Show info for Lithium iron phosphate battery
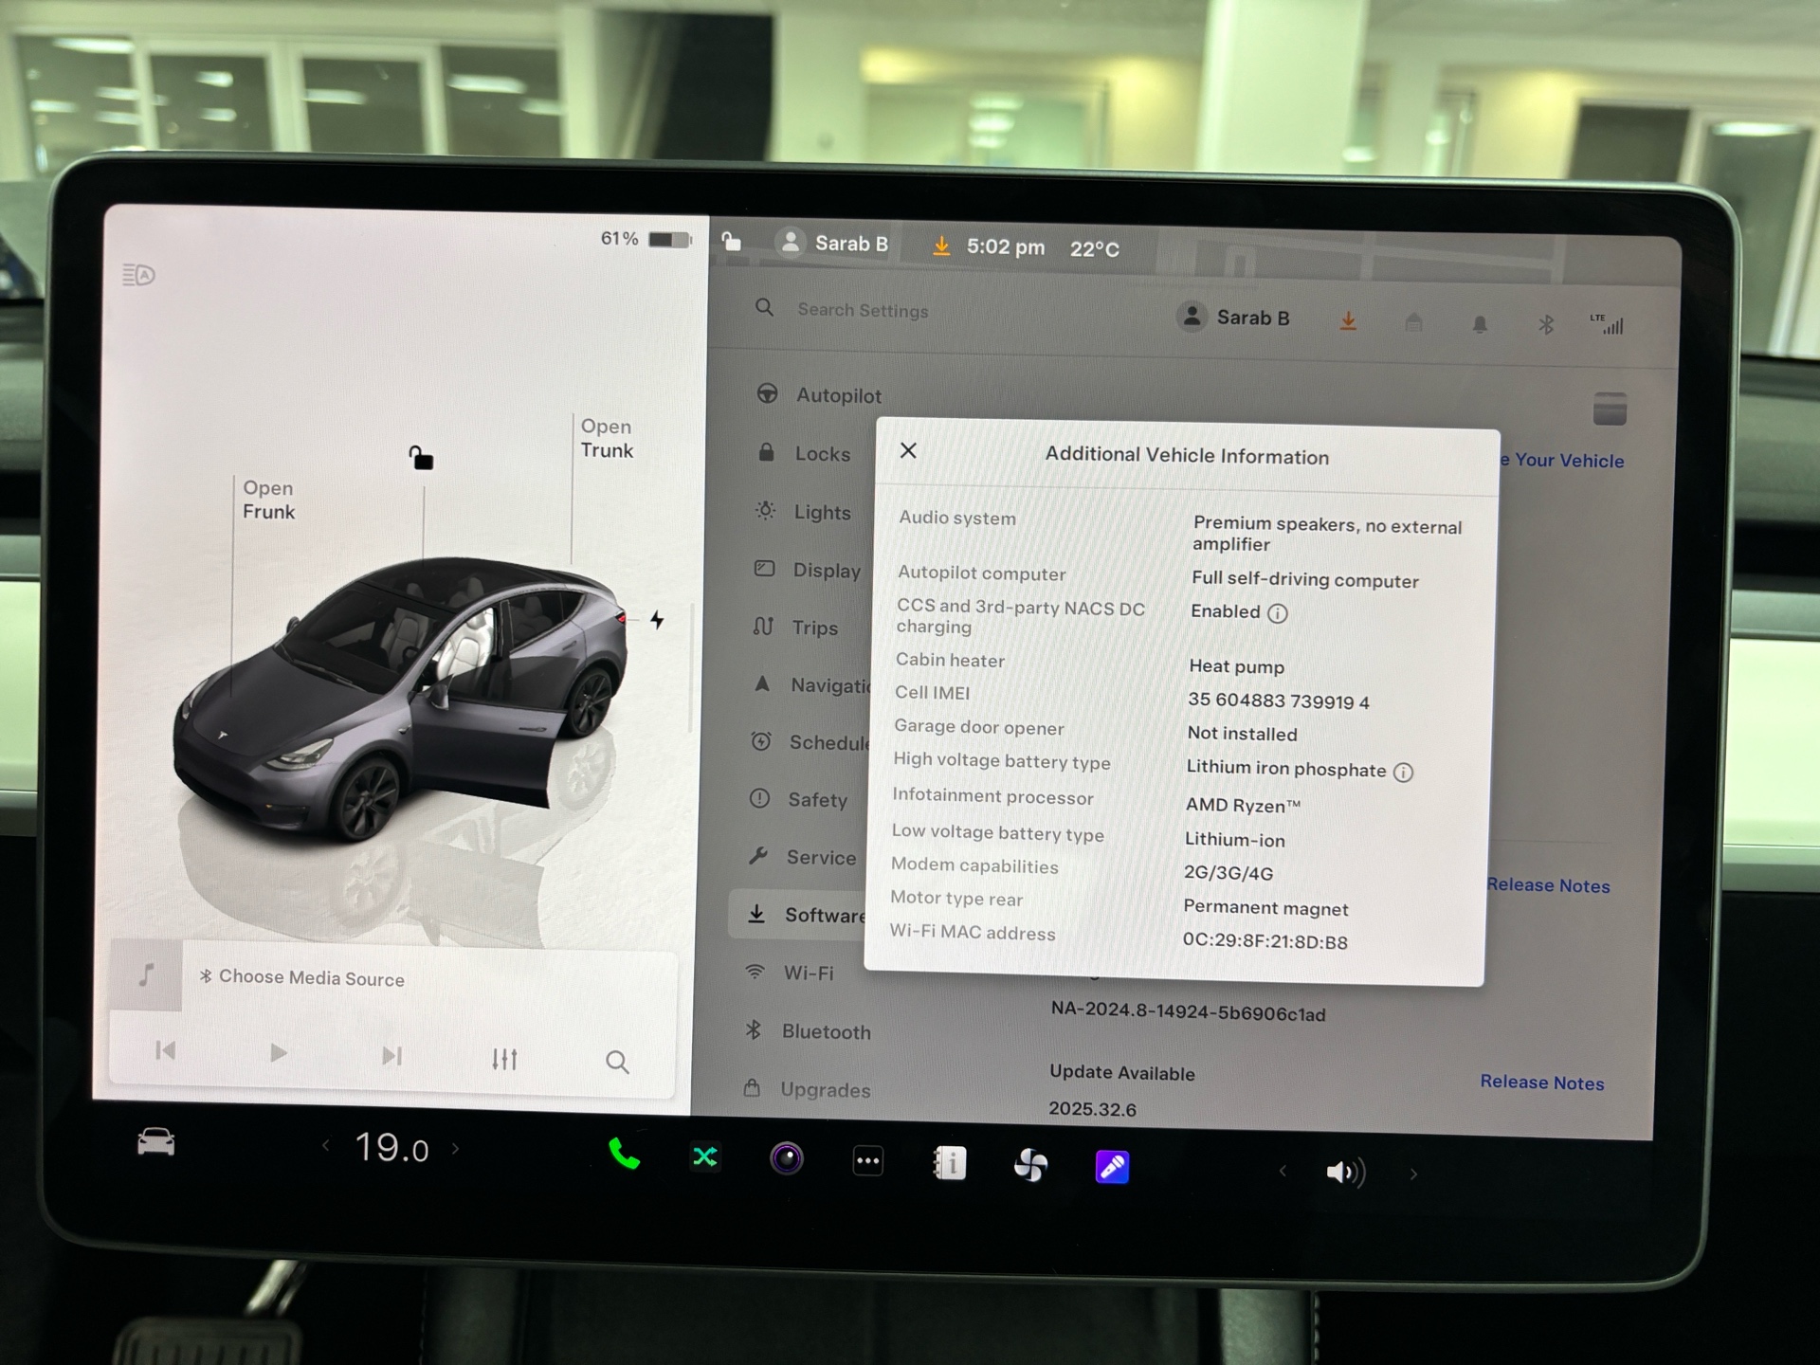The height and width of the screenshot is (1365, 1820). (1403, 773)
